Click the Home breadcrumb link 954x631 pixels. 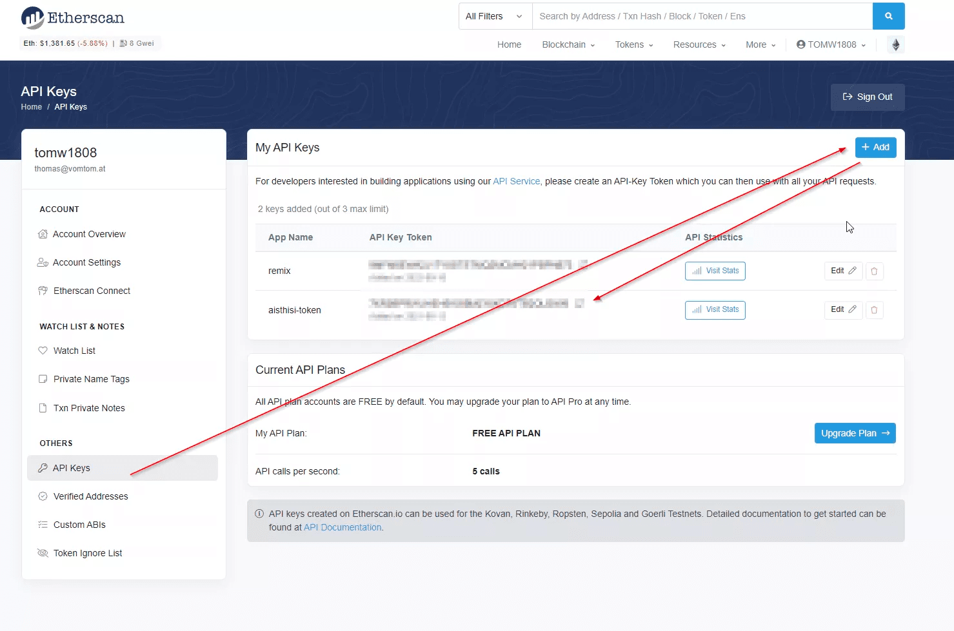pos(31,107)
